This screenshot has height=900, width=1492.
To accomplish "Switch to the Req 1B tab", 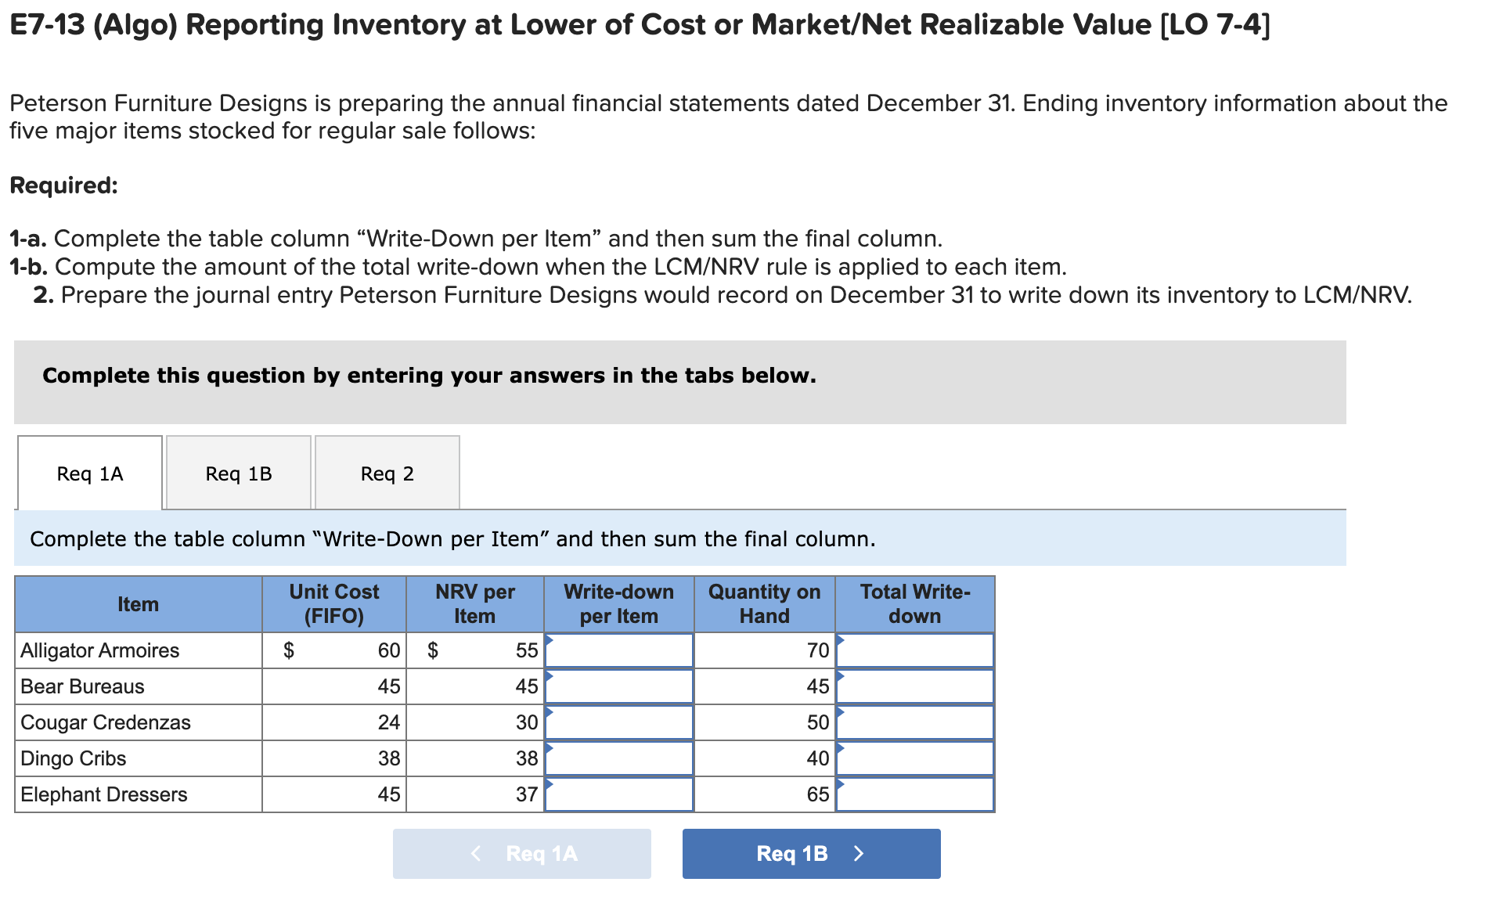I will tap(237, 473).
